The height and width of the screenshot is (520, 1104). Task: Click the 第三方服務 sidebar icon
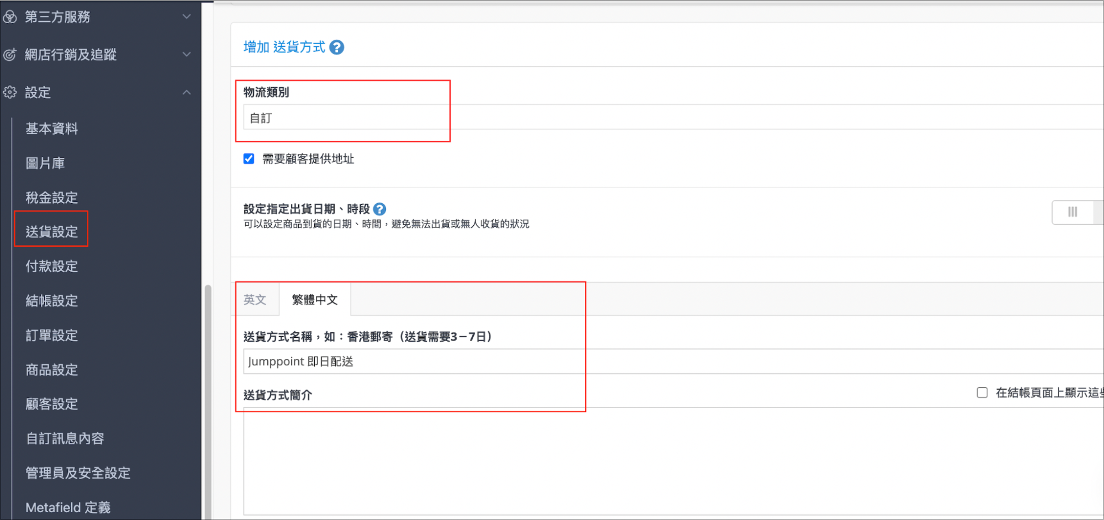(x=10, y=17)
